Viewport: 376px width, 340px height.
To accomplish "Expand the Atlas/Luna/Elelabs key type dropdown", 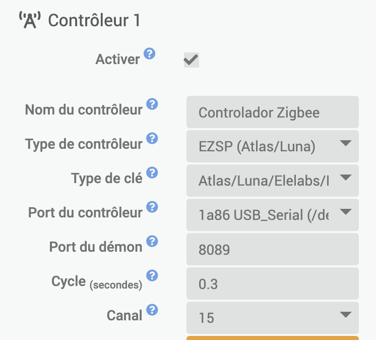I will (x=273, y=181).
